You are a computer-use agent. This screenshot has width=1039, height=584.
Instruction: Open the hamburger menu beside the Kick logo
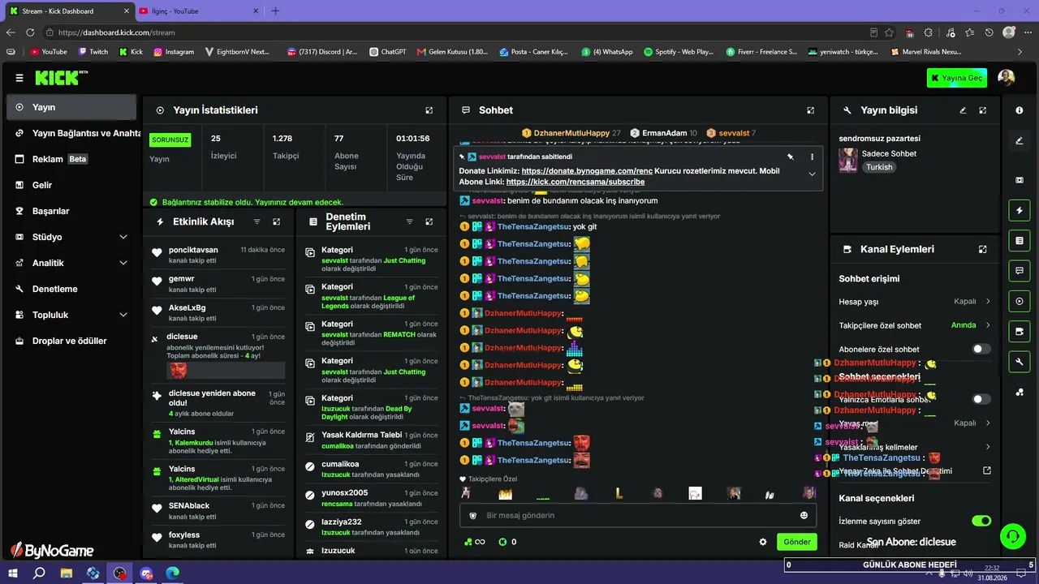click(19, 78)
